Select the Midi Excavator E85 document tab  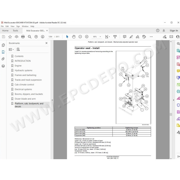click(x=35, y=31)
